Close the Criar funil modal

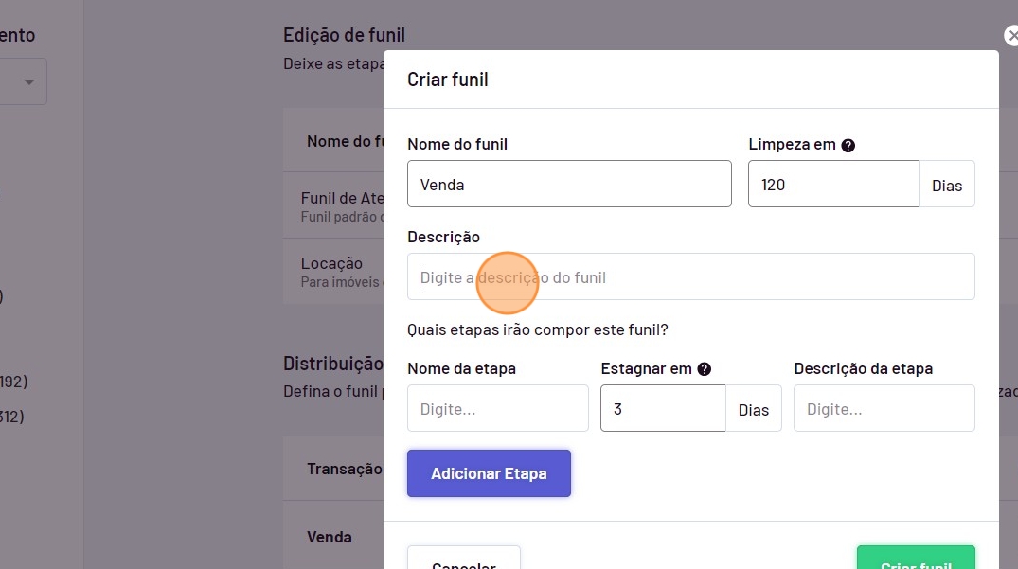click(x=1012, y=36)
